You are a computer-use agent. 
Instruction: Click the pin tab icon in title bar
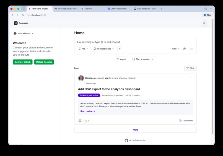click(24, 9)
